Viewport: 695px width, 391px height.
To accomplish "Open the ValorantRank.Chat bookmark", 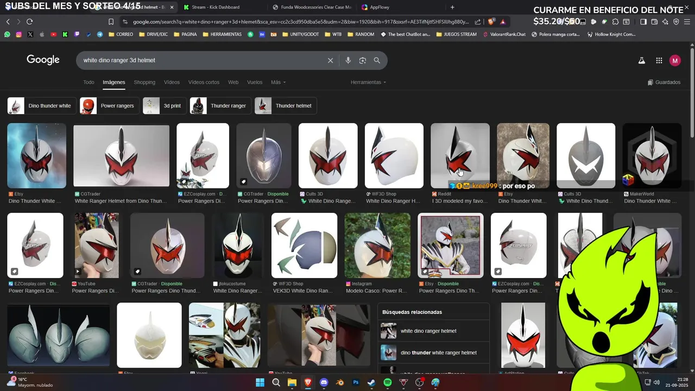I will click(504, 34).
